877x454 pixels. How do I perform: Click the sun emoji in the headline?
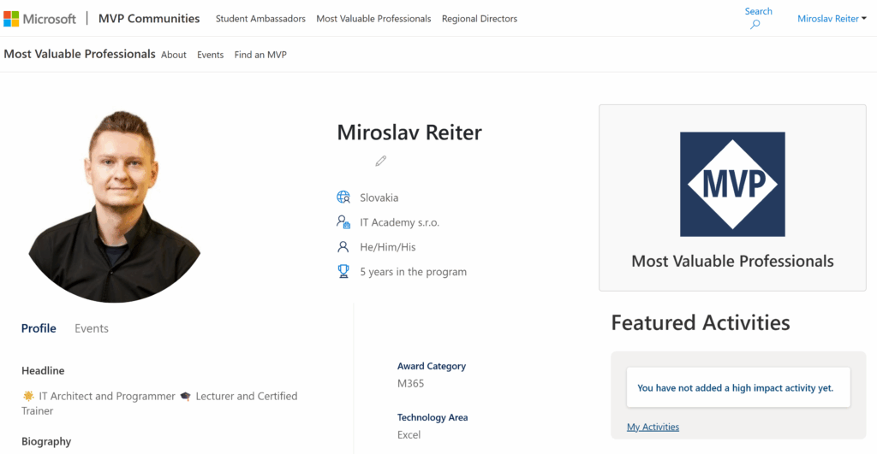pyautogui.click(x=28, y=396)
